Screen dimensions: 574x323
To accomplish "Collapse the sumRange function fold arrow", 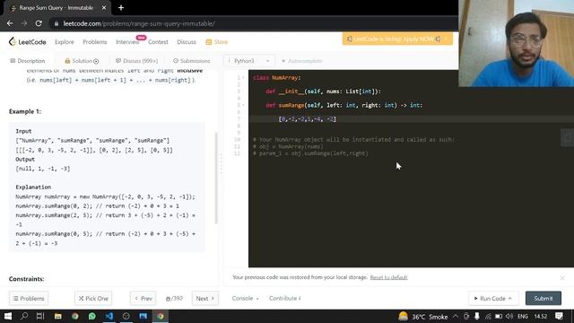I will point(243,105).
